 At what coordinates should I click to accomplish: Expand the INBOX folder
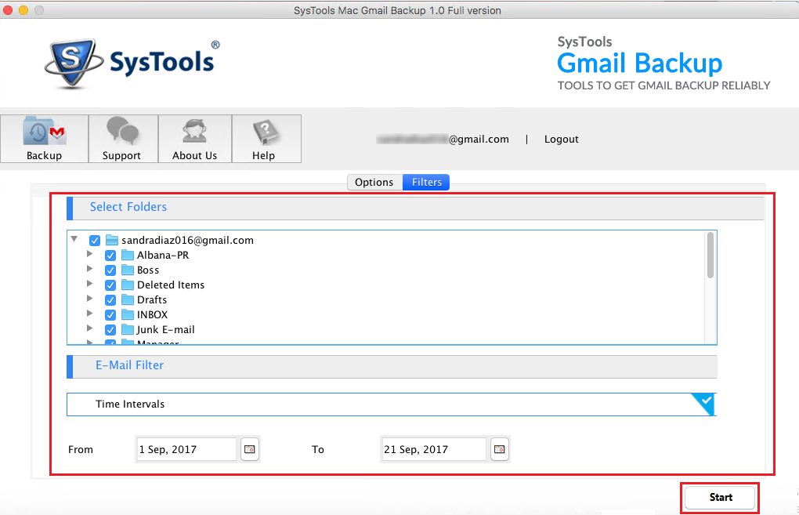(89, 313)
